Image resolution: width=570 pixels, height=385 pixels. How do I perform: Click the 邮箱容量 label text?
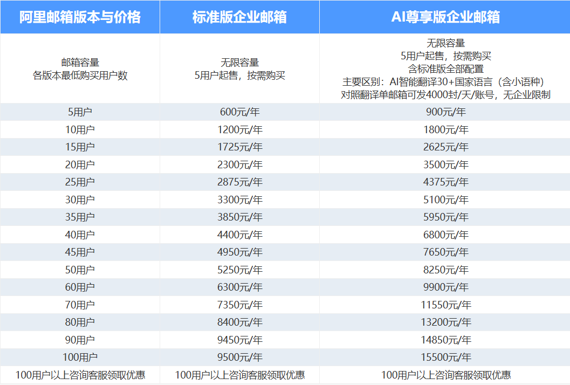coord(80,63)
